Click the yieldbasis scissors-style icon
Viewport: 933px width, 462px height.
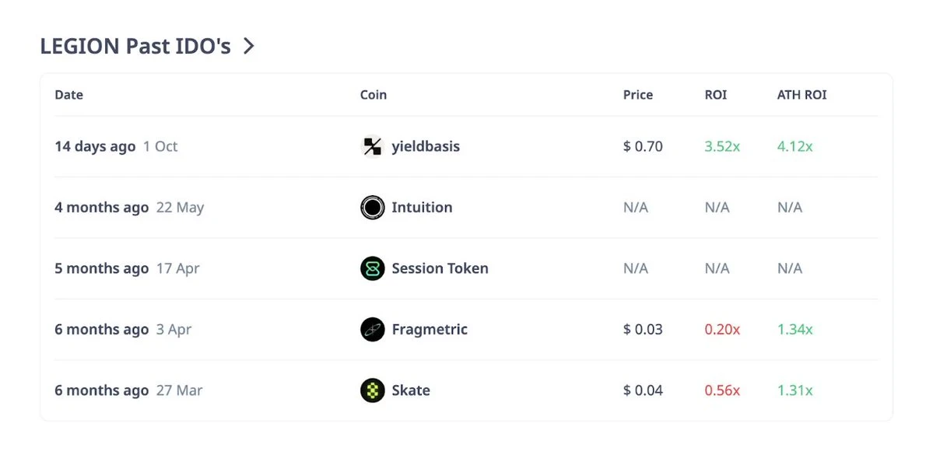click(371, 146)
